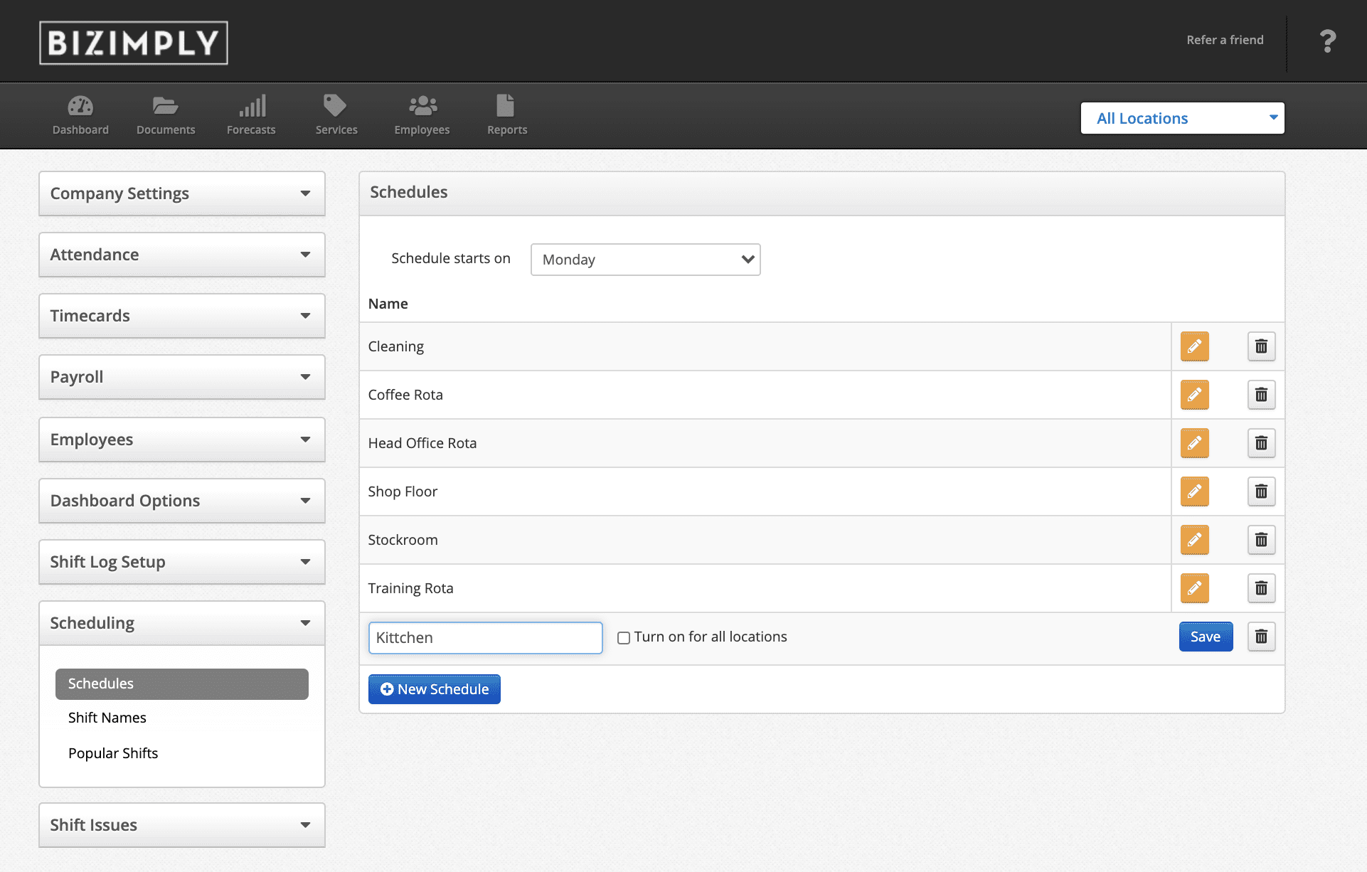1367x872 pixels.
Task: Open the Dashboard gauge icon
Action: (x=80, y=107)
